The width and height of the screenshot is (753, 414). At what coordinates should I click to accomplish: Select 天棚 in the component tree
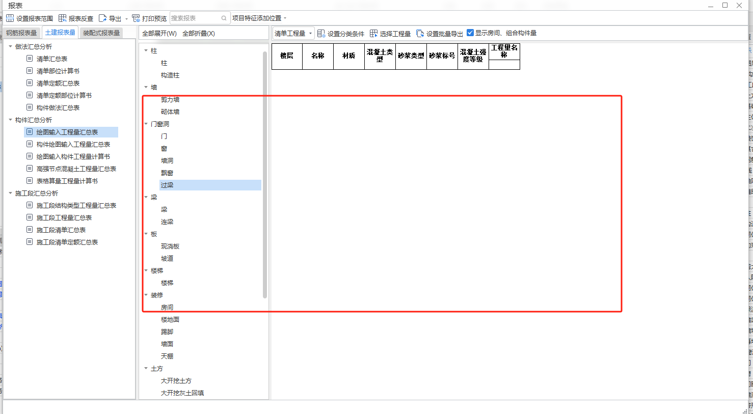tap(167, 356)
